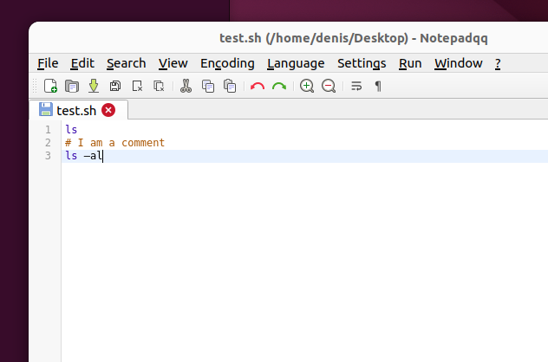
Task: Save the file with green arrow icon
Action: [94, 86]
